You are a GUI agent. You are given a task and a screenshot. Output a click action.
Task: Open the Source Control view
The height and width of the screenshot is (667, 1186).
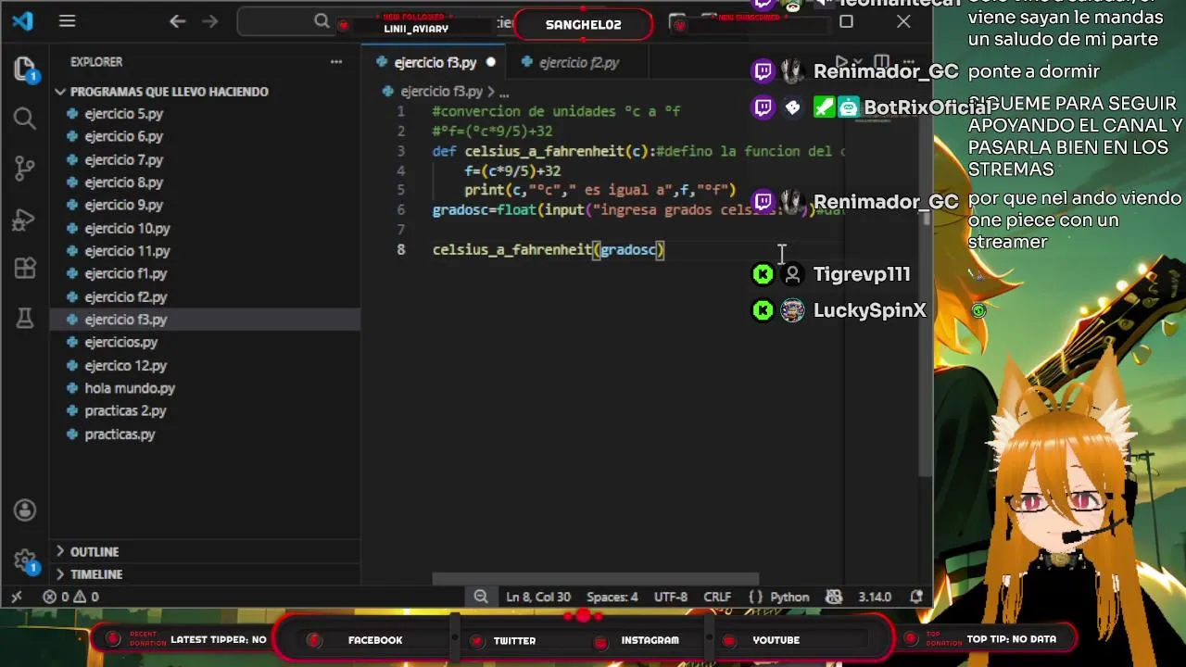tap(25, 169)
